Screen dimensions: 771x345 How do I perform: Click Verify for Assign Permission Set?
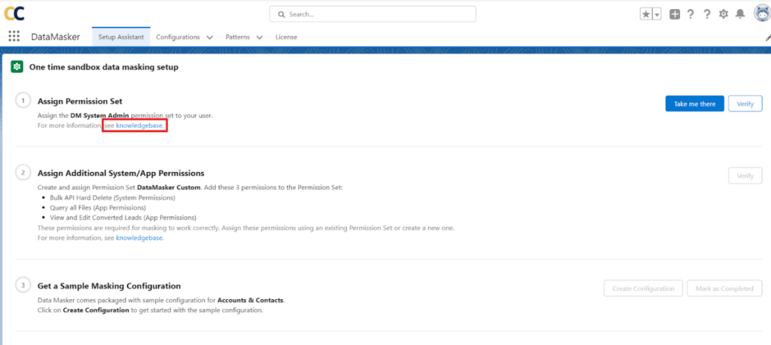745,104
